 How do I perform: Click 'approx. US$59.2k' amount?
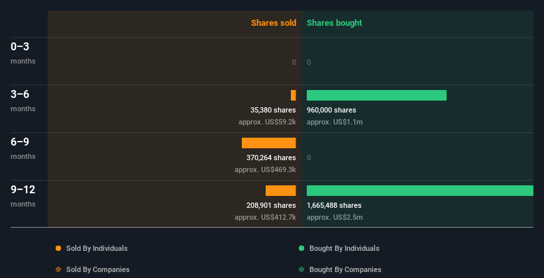[267, 122]
